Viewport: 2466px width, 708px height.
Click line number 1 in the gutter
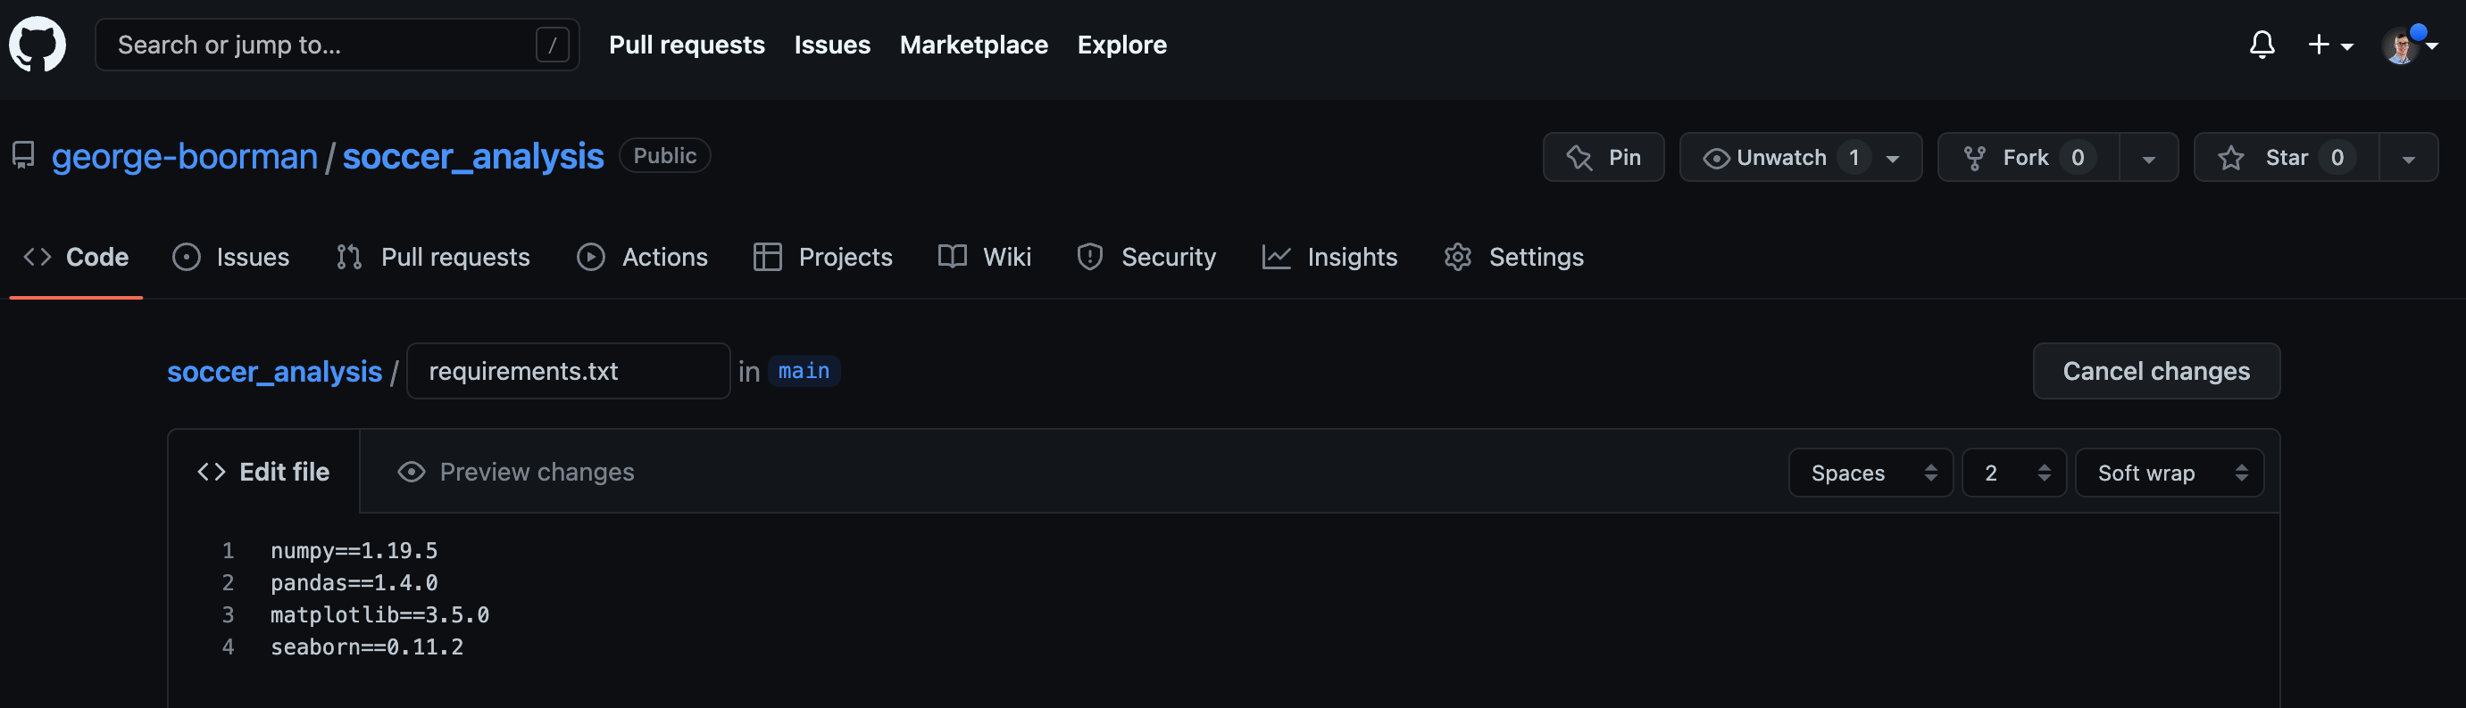pos(228,551)
